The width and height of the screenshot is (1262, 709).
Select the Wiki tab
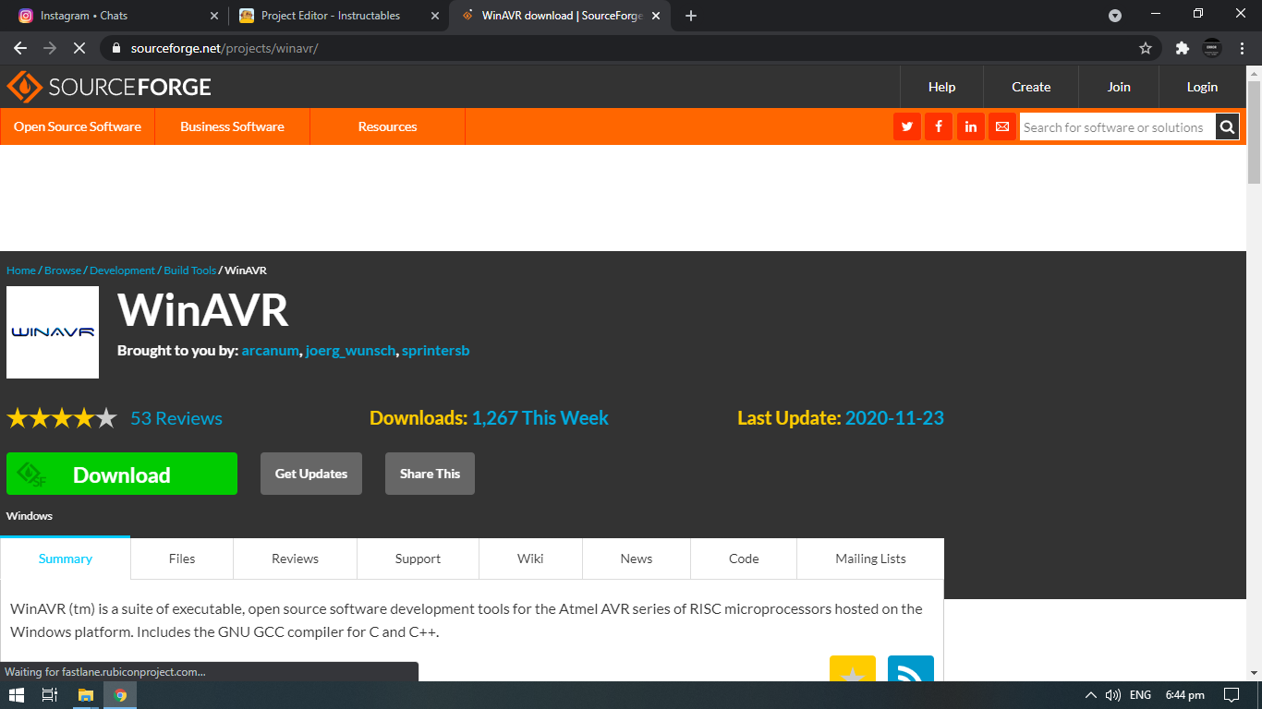point(530,559)
